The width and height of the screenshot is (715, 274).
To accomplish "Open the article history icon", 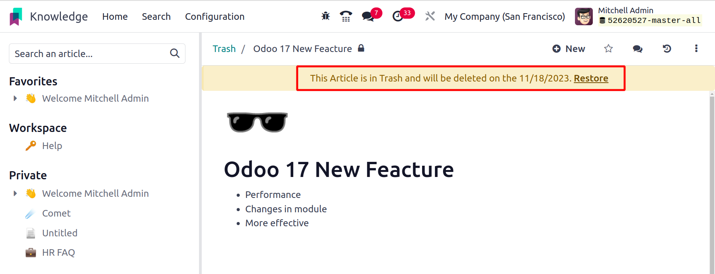I will click(667, 49).
